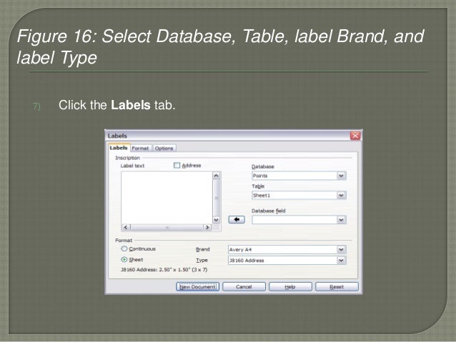Switch to the Format tab
456x342 pixels.
pyautogui.click(x=140, y=149)
